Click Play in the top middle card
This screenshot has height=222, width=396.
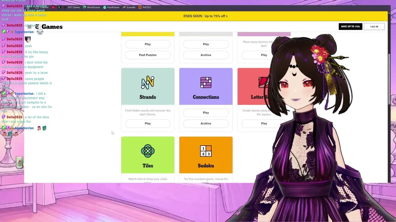pos(206,44)
